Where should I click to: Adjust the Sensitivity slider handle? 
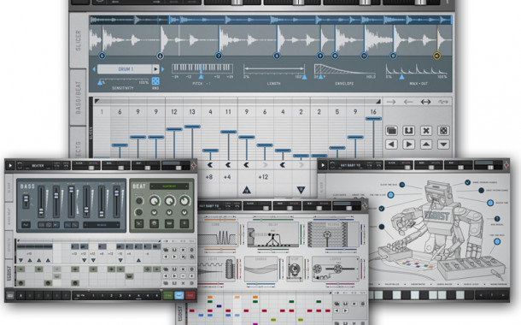click(100, 82)
